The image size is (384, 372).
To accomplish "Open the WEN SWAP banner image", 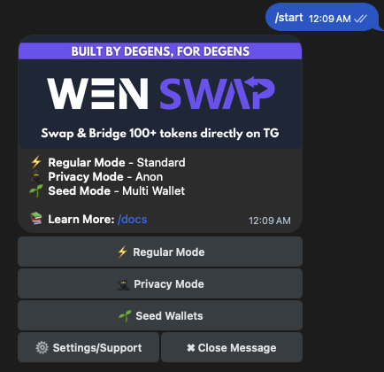I will (x=160, y=92).
